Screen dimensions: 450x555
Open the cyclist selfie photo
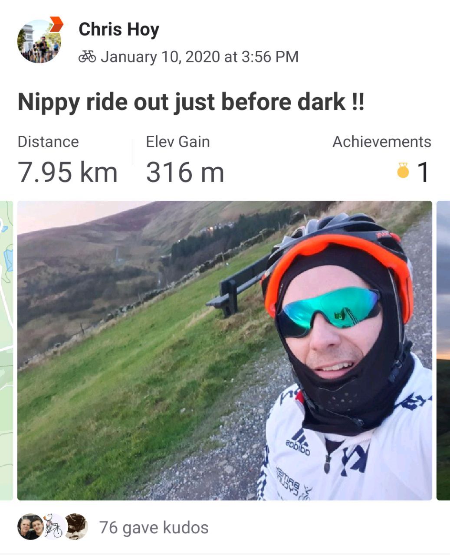[x=225, y=350]
